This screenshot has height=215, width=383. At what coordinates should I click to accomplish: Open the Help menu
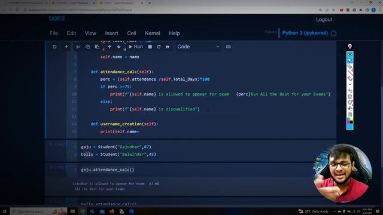click(x=174, y=33)
